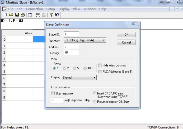Close the Slave Definition dialog

tap(133, 23)
